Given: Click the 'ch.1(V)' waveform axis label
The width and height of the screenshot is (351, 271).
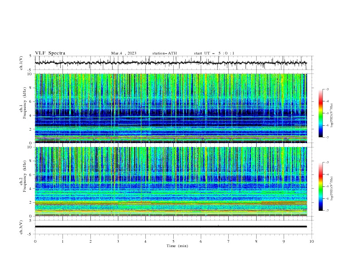Looking at the screenshot, I should click(21, 63).
